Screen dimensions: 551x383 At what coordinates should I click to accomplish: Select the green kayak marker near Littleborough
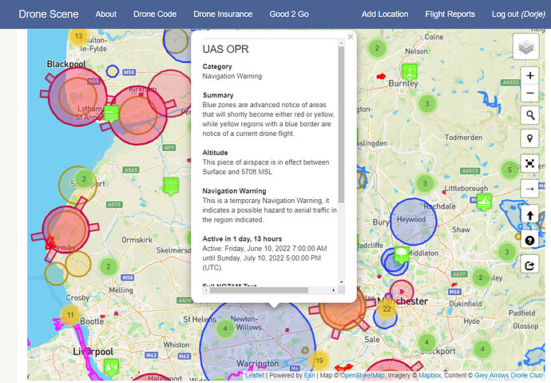tap(484, 201)
